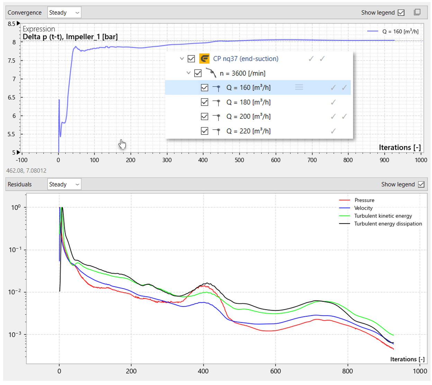Select the n = 3600 [/min] row label

point(243,73)
